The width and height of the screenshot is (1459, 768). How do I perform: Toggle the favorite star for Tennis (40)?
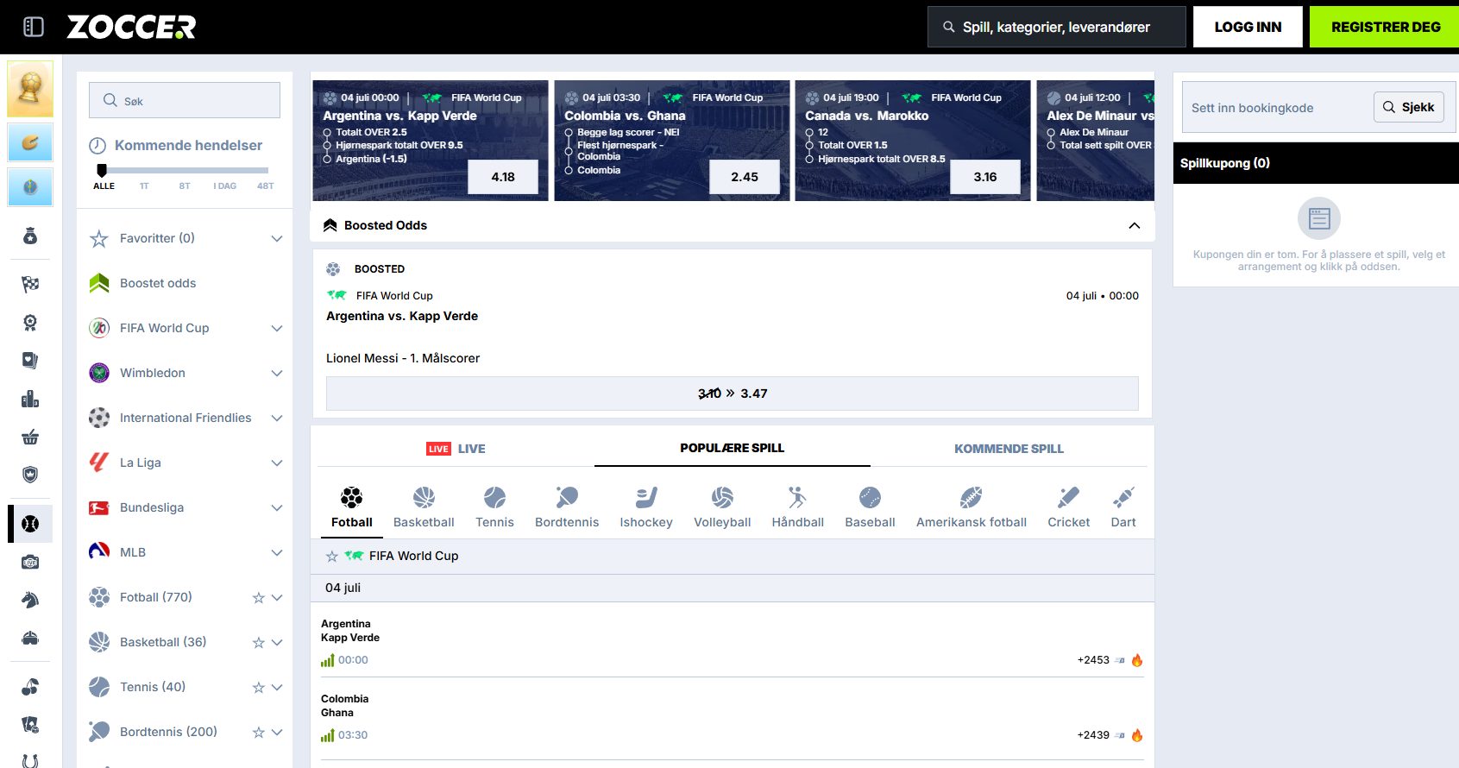258,687
